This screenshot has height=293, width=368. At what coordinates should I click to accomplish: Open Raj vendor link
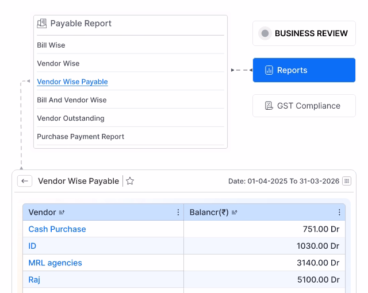(x=34, y=280)
